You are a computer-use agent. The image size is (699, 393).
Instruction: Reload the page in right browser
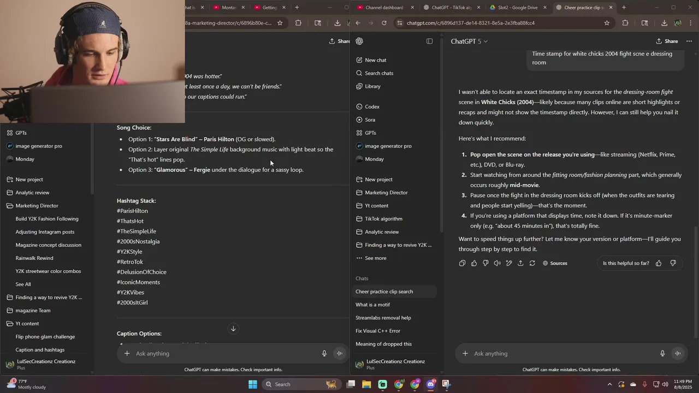click(384, 23)
